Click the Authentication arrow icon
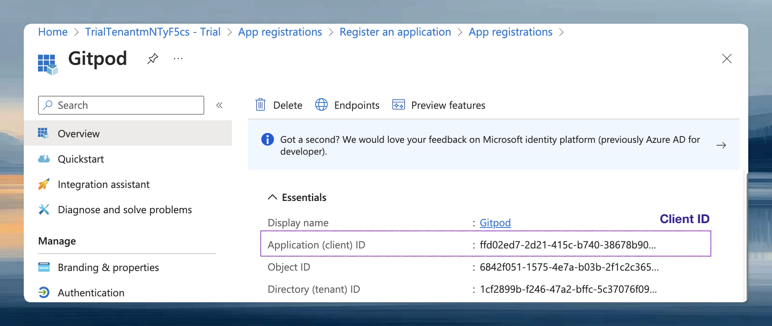 pyautogui.click(x=44, y=292)
